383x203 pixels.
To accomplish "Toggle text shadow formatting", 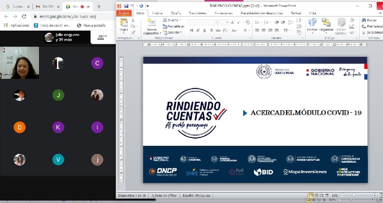I will tap(211, 30).
